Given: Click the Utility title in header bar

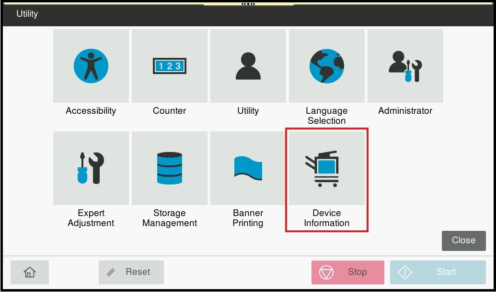Looking at the screenshot, I should [27, 14].
